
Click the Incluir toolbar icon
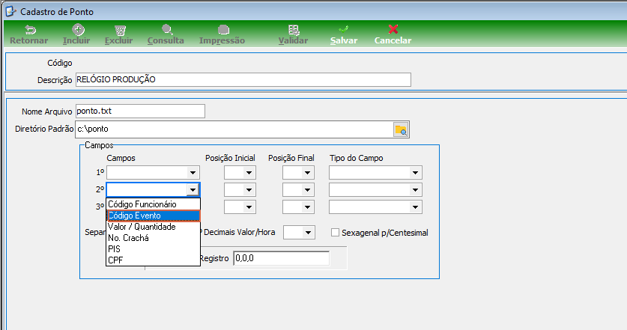coord(78,30)
